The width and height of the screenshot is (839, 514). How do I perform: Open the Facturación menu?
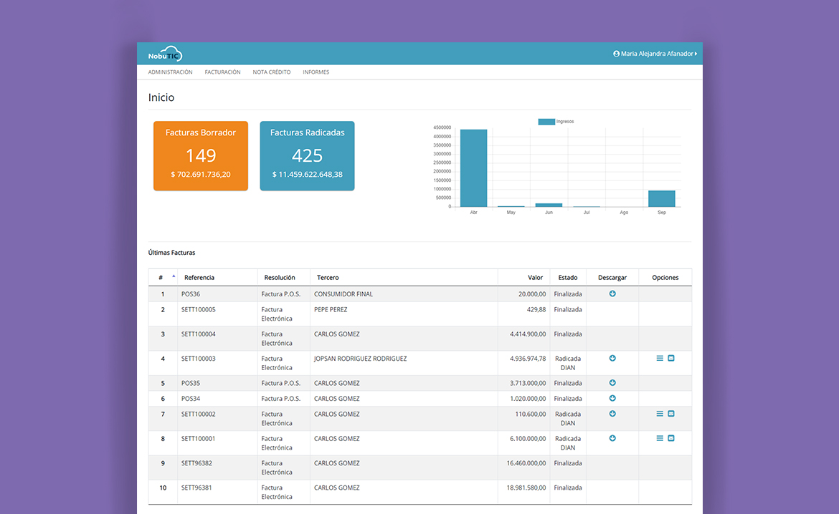pyautogui.click(x=222, y=72)
